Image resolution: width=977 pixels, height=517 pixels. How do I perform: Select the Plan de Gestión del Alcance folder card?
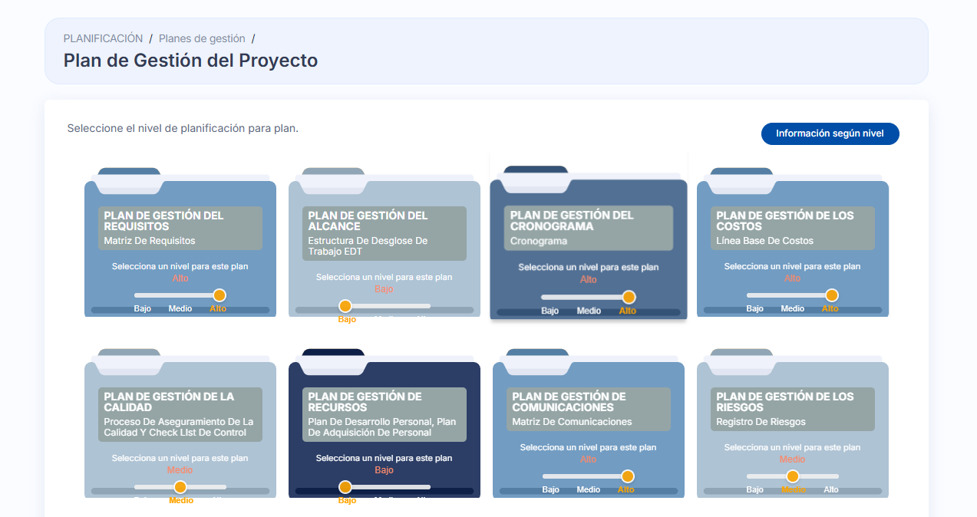click(385, 242)
